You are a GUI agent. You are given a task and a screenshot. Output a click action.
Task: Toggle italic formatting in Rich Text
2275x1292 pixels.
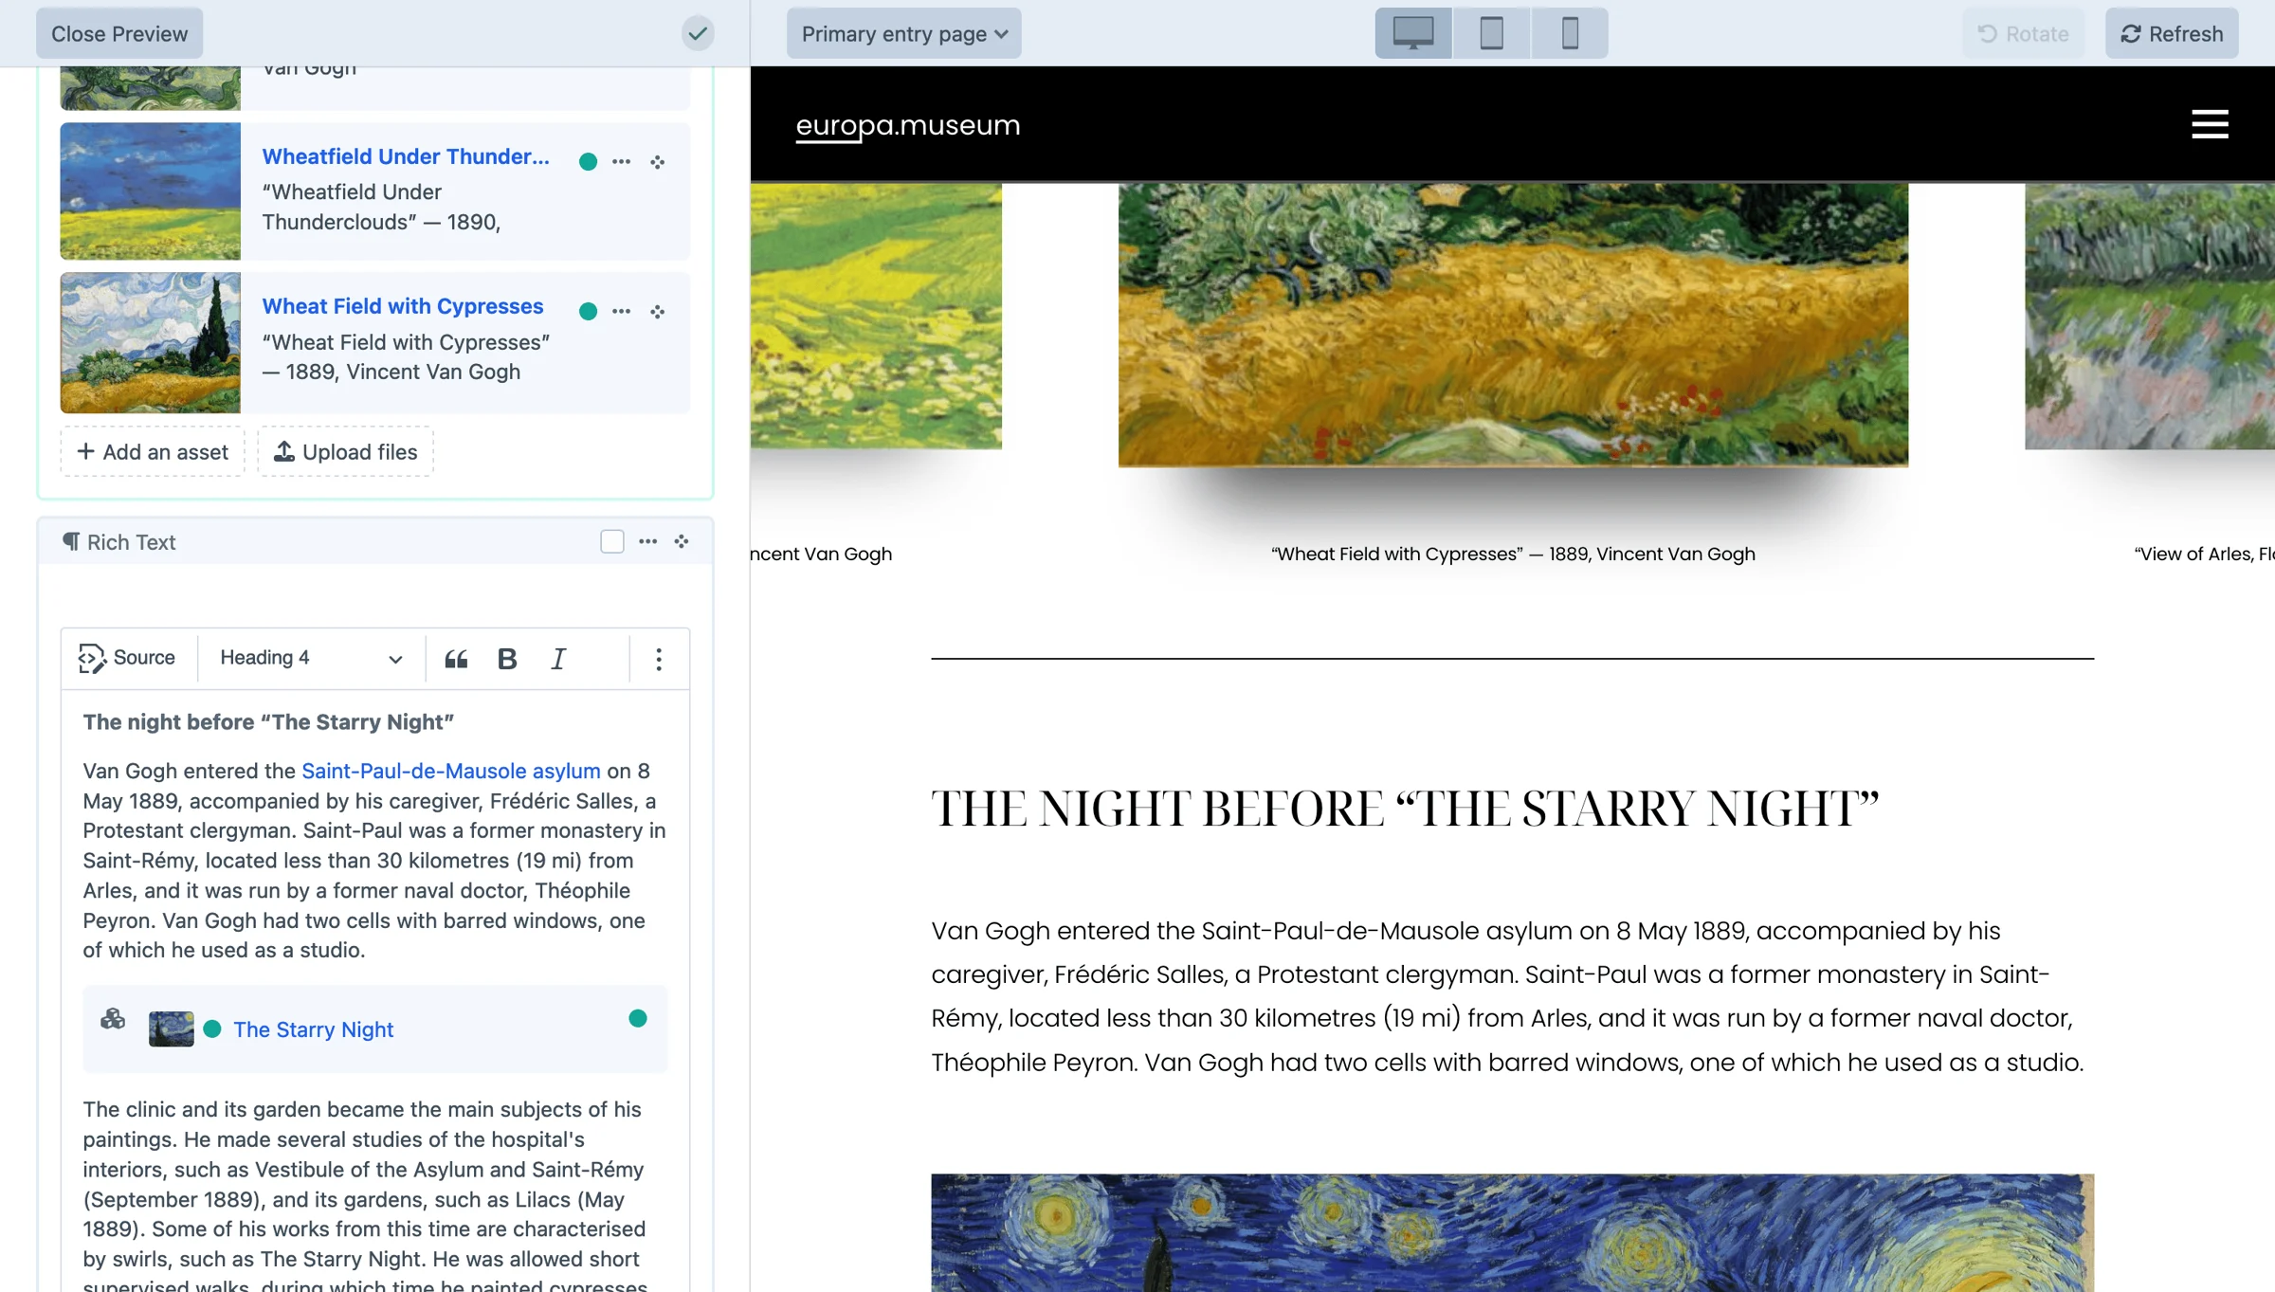(558, 659)
